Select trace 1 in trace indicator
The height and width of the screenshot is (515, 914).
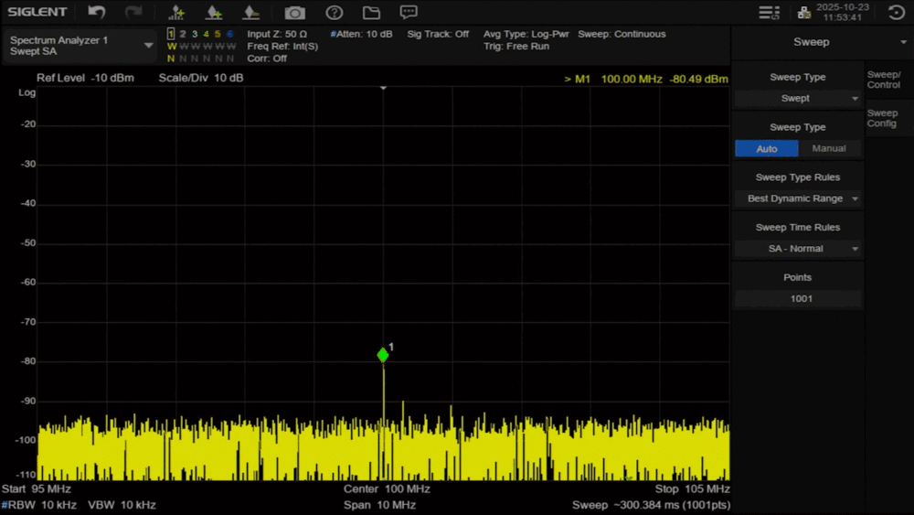(171, 34)
